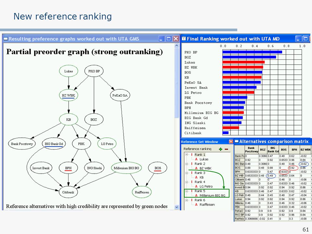Click the Citibank bar in ranking chart
Image resolution: width=312 pixels, height=234 pixels.
[x=226, y=133]
